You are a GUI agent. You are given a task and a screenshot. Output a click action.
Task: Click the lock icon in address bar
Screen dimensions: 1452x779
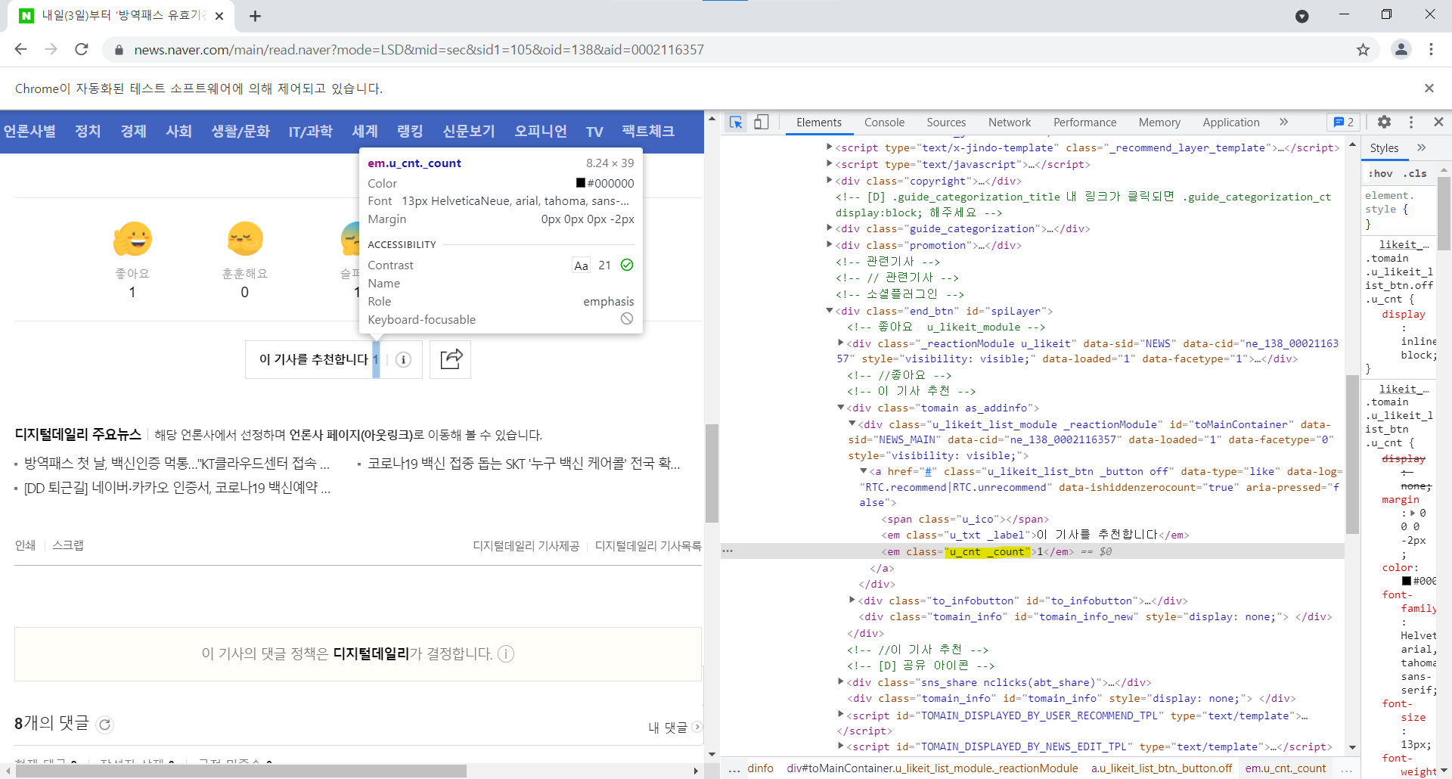coord(118,50)
